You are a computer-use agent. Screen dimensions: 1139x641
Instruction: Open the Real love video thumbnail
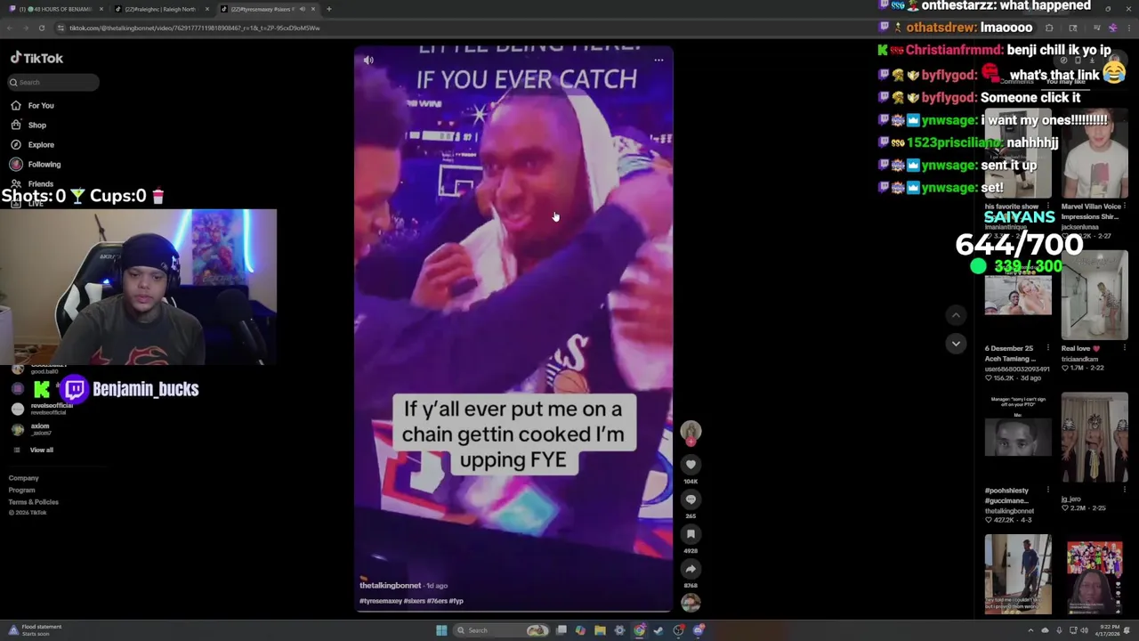(1095, 296)
